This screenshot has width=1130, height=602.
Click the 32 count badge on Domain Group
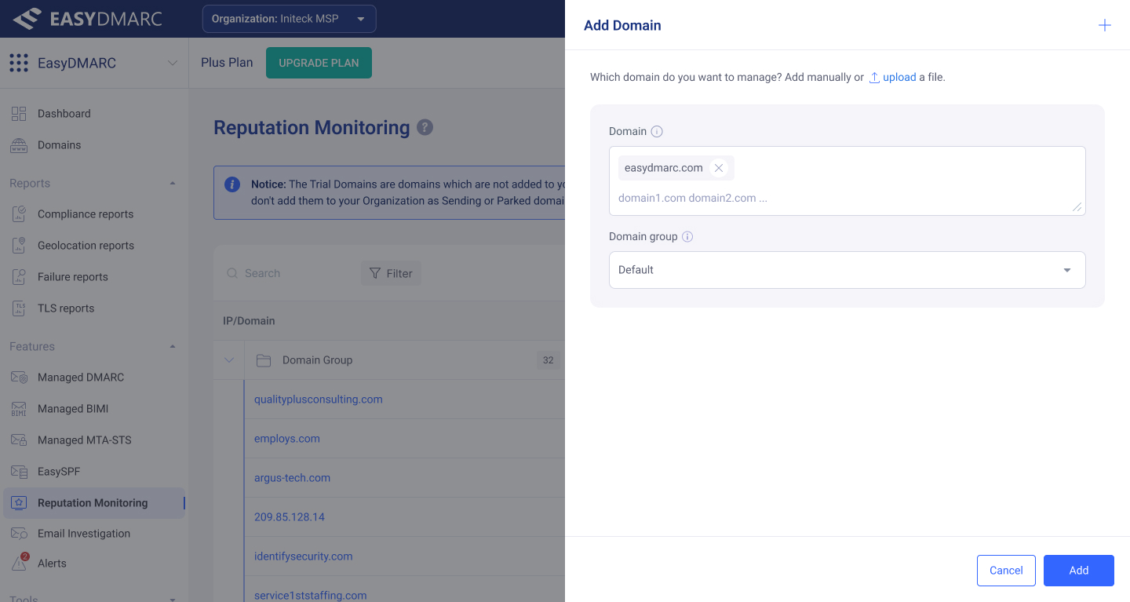coord(549,360)
